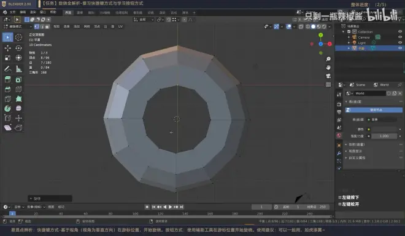The image size is (405, 236).
Task: Click the pan hand icon in viewport
Action: tap(328, 68)
